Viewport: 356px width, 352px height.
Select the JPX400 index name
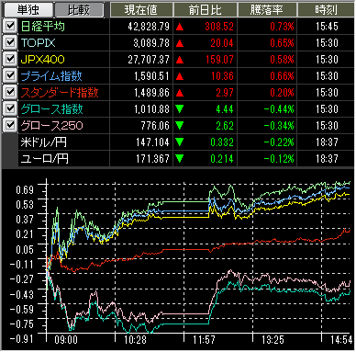click(43, 60)
